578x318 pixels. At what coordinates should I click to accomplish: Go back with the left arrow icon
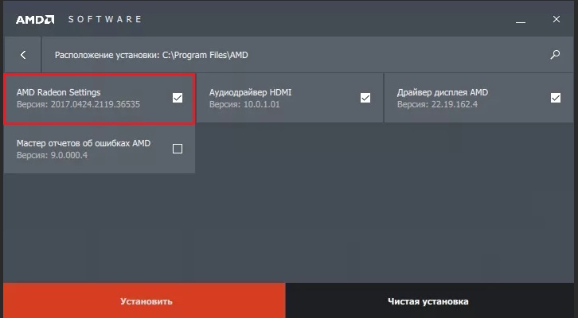[x=23, y=55]
